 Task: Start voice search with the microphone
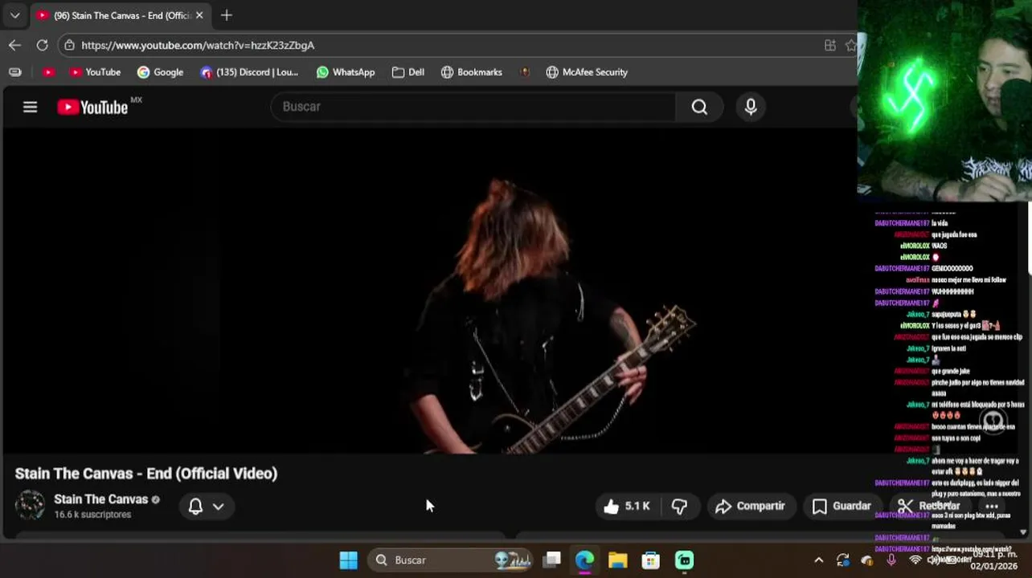(751, 107)
